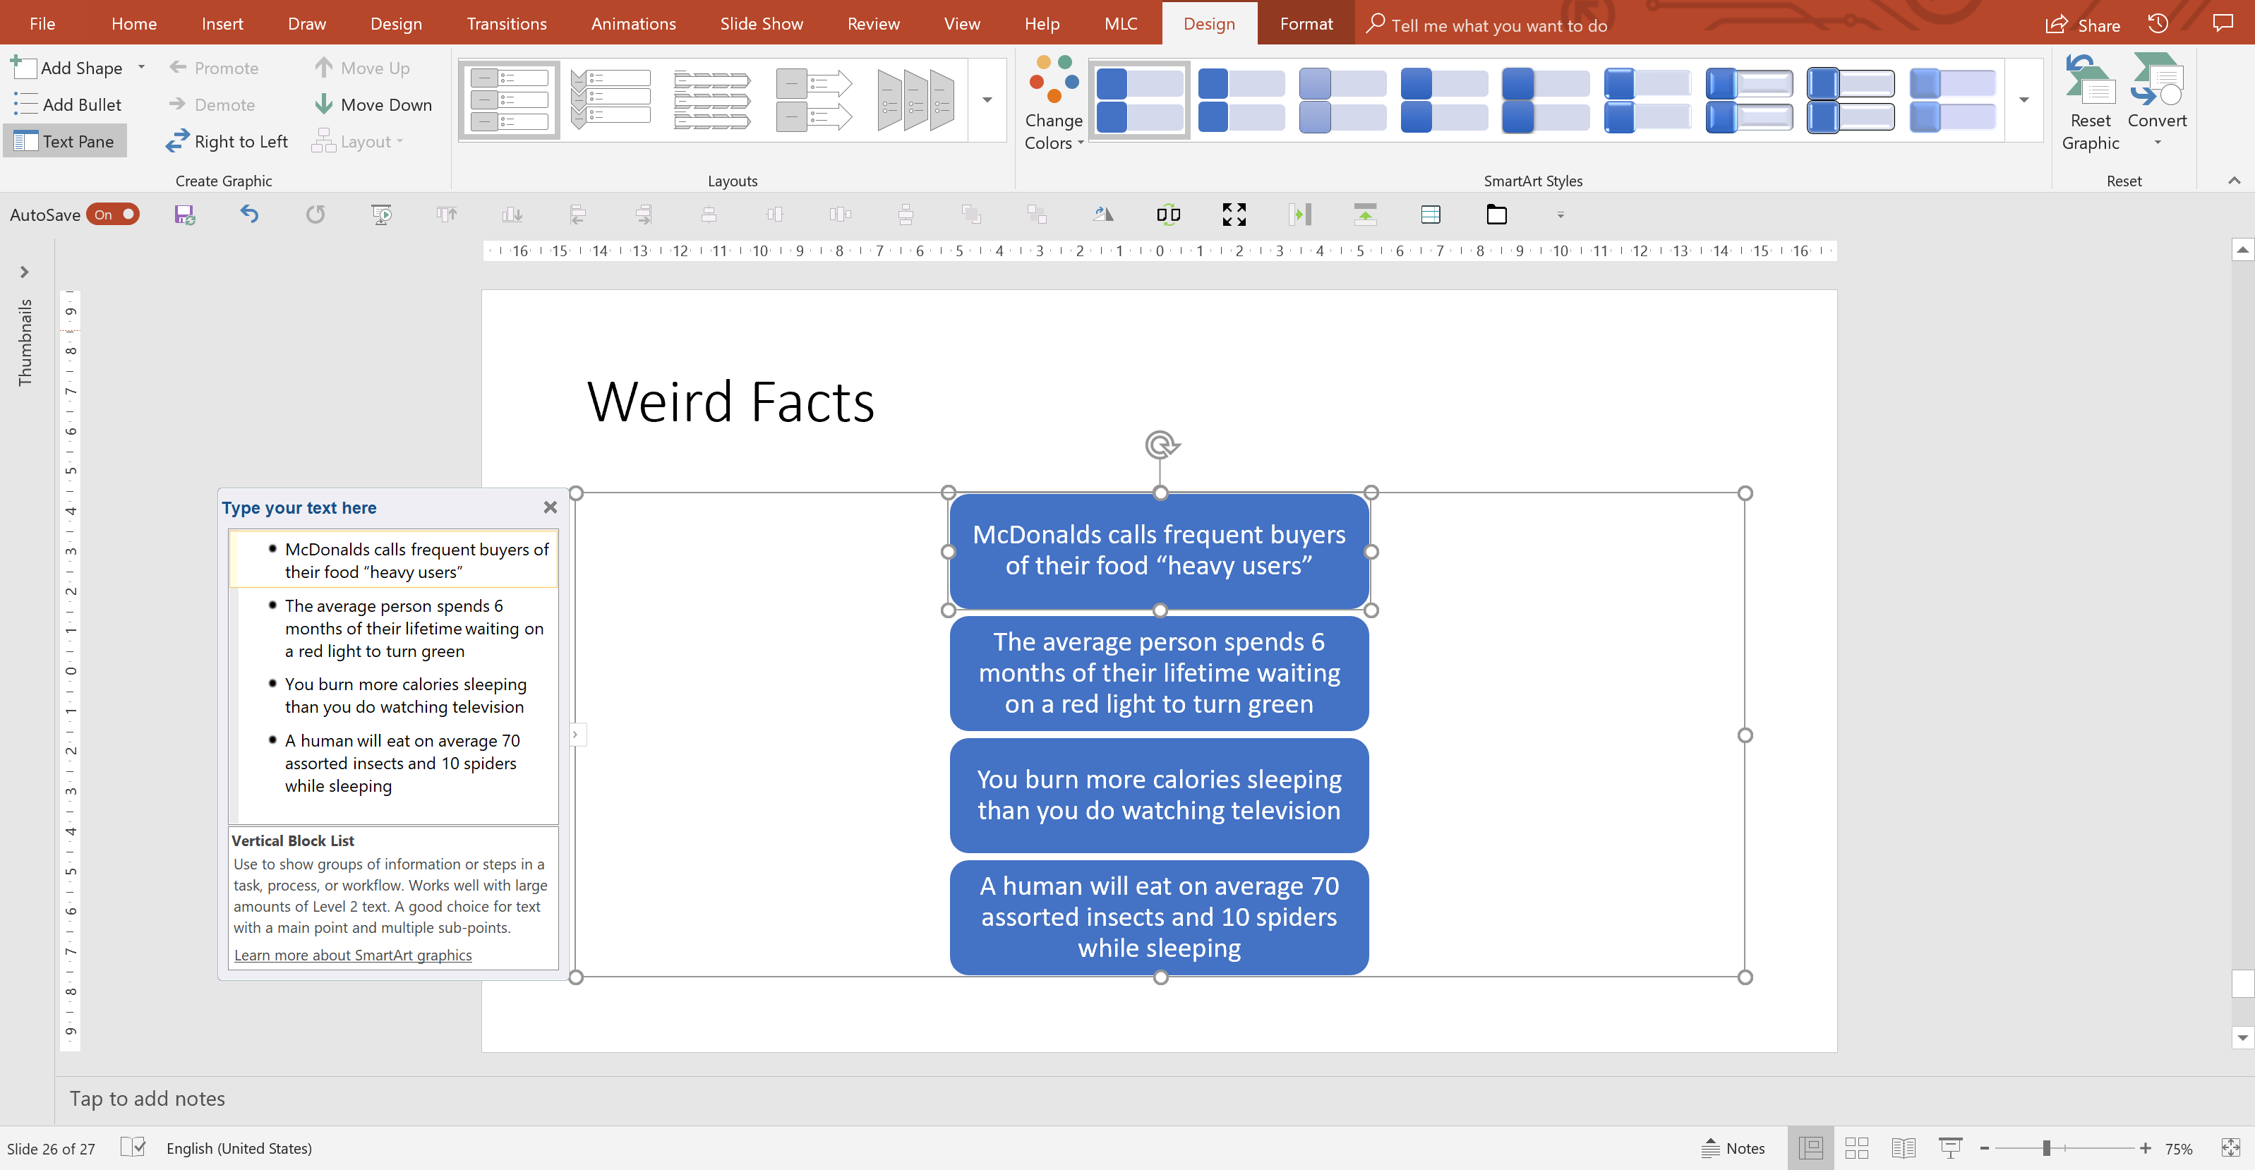Switch to Slide Sorter view icon
Image resolution: width=2255 pixels, height=1170 pixels.
click(x=1857, y=1147)
